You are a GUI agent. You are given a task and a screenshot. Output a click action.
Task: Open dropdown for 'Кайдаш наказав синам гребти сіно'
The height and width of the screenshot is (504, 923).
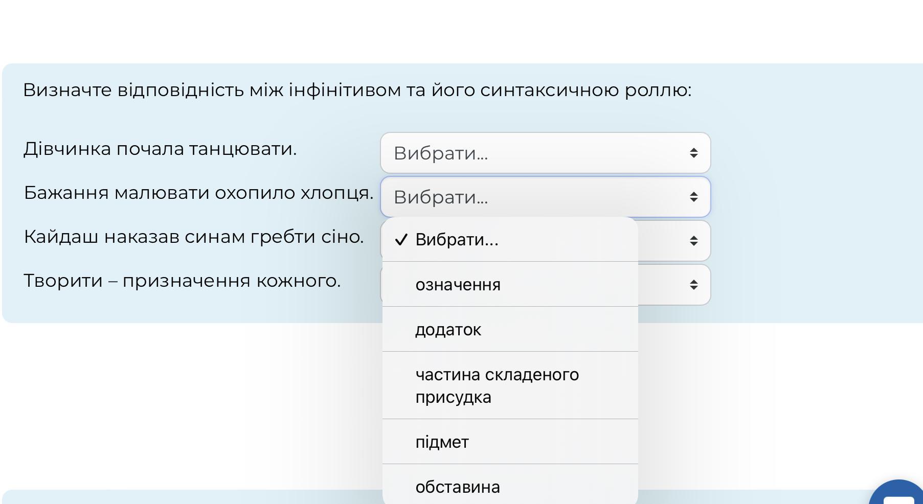coord(673,241)
